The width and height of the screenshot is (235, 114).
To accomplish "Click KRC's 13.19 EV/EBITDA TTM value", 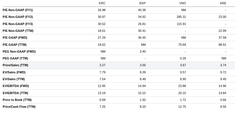I will pyautogui.click(x=102, y=93).
